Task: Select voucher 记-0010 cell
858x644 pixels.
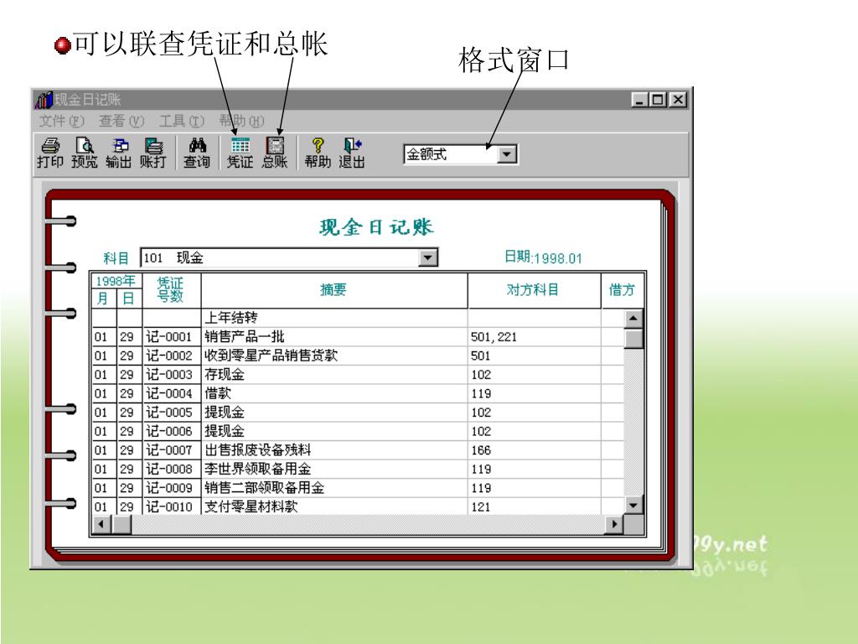Action: click(x=171, y=506)
